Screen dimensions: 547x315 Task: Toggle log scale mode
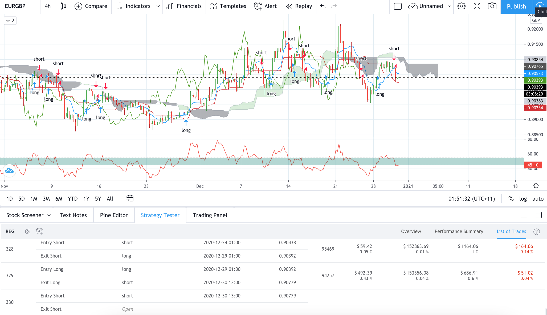[523, 199]
